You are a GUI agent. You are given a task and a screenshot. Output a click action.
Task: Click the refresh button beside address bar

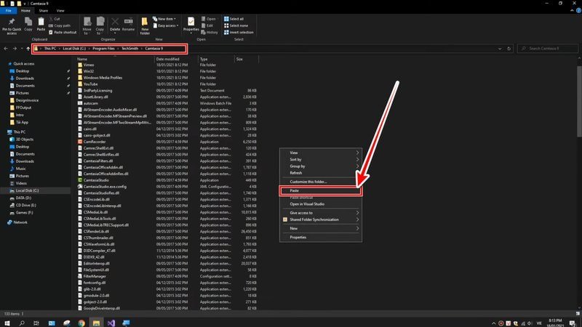pos(509,49)
